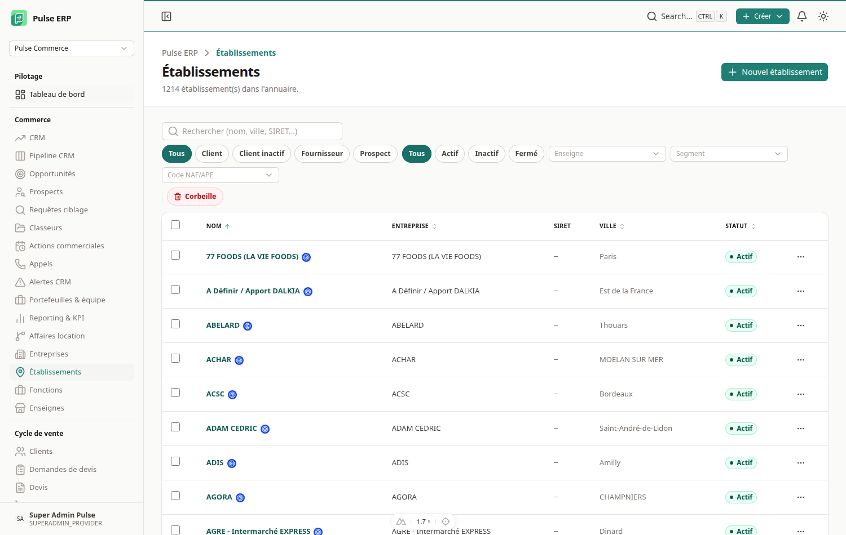The image size is (846, 535).
Task: Open the Créer dropdown button
Action: tap(763, 16)
